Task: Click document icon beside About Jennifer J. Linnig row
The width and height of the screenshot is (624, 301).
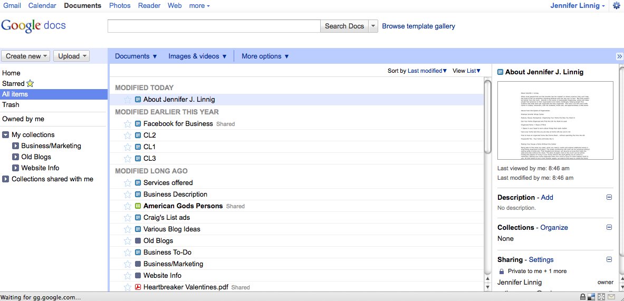Action: (138, 100)
